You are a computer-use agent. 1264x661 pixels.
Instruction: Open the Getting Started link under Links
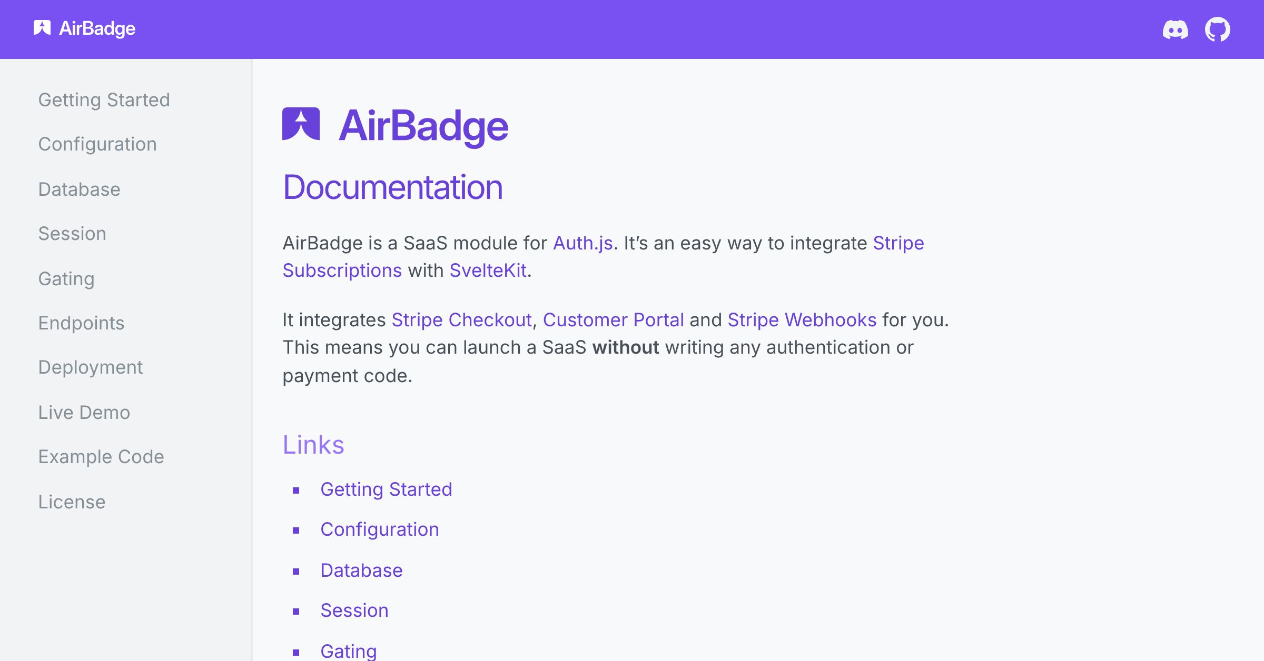click(387, 489)
